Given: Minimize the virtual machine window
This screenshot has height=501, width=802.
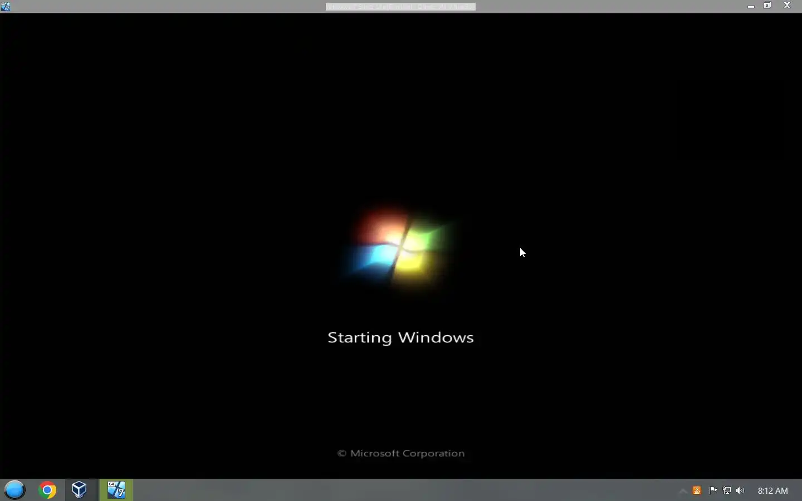Looking at the screenshot, I should pos(751,6).
